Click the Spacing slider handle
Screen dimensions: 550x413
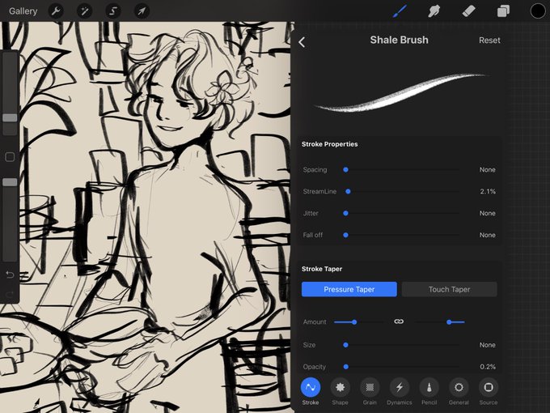[345, 169]
